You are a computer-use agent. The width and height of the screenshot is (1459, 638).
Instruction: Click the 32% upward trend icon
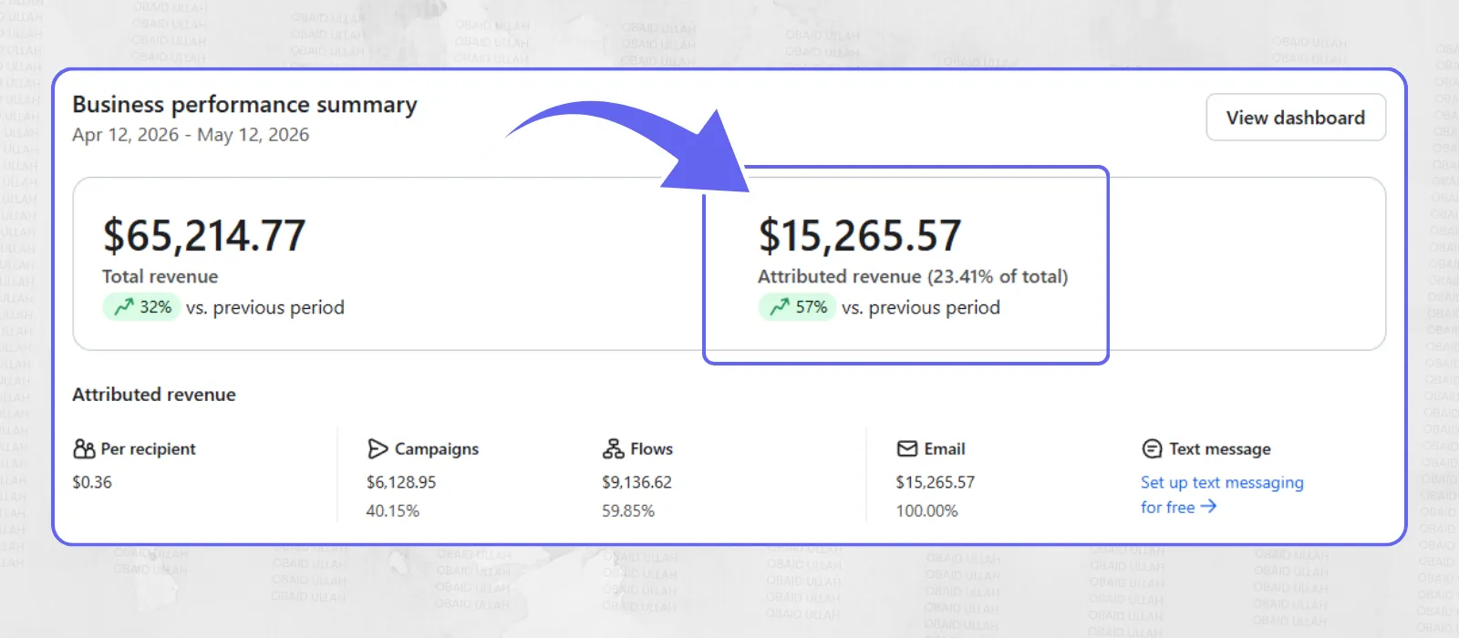tap(124, 307)
